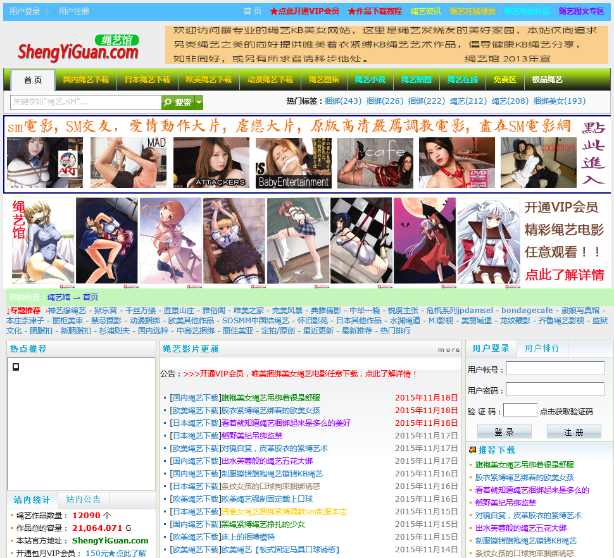Screen dimensions: 614x558
Task: Open the 欧美绳艺下载 navigation item
Action: pos(209,80)
